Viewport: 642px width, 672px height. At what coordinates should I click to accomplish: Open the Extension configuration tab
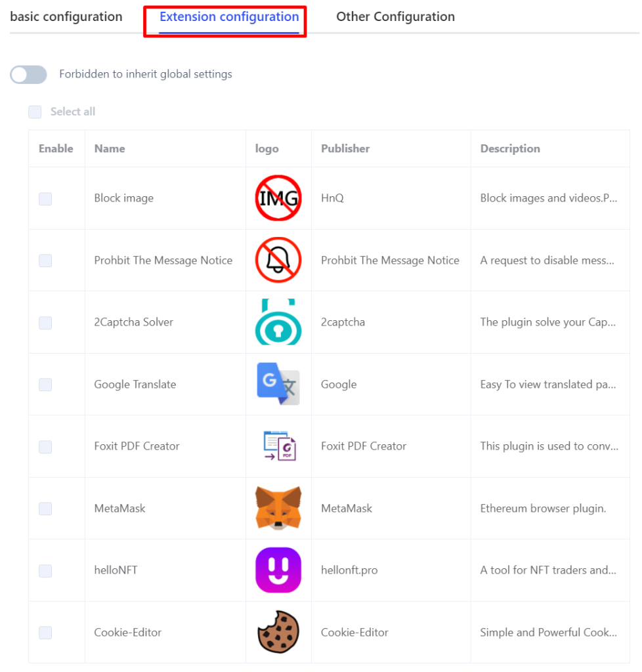click(229, 16)
